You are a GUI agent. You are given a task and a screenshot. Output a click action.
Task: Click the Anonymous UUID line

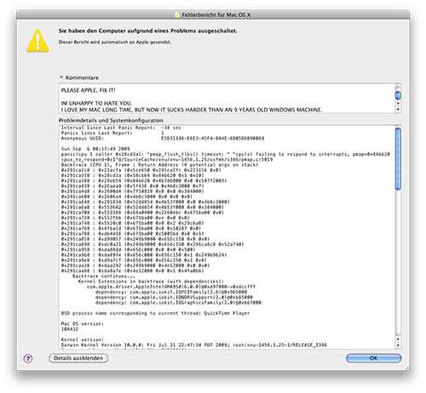click(163, 139)
